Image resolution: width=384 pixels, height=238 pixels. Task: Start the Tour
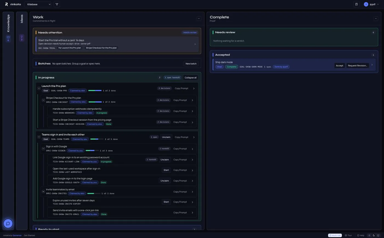coord(348,236)
